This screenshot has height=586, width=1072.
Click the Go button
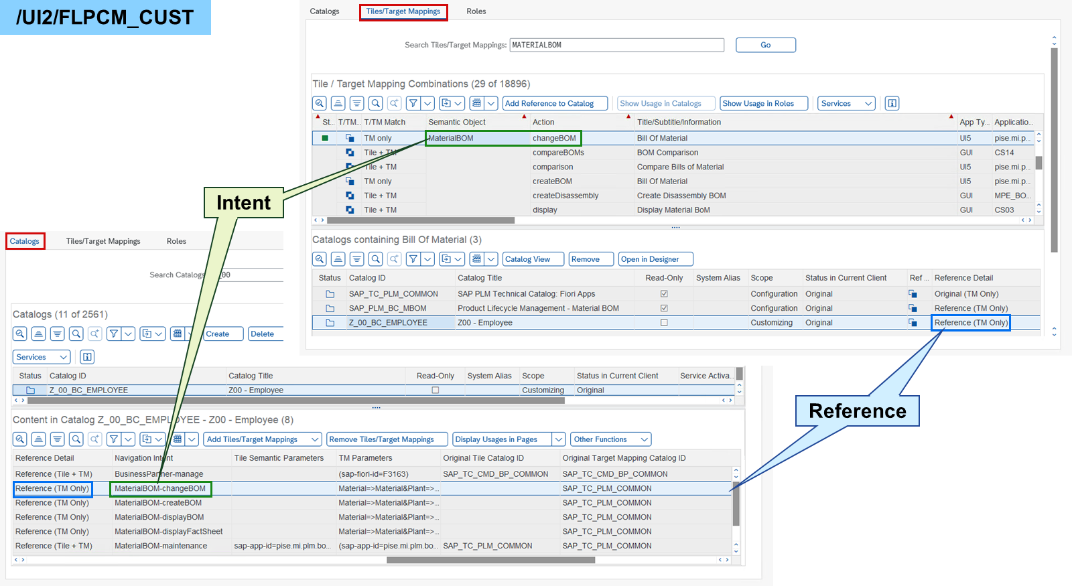click(x=766, y=45)
